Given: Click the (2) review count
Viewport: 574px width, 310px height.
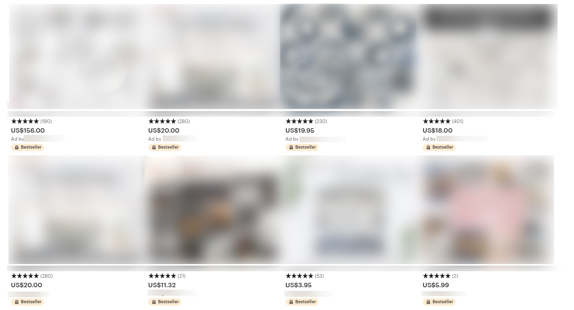Looking at the screenshot, I should [455, 276].
